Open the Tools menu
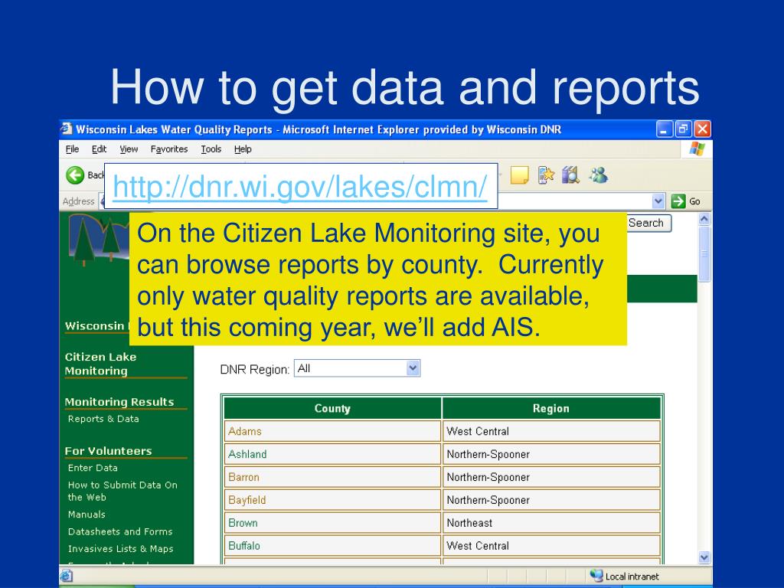The image size is (784, 588). [211, 149]
